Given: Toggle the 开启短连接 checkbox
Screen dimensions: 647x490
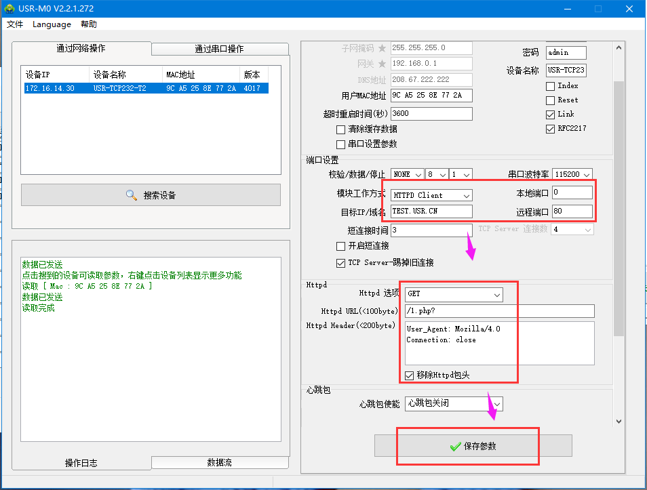Looking at the screenshot, I should [x=341, y=246].
